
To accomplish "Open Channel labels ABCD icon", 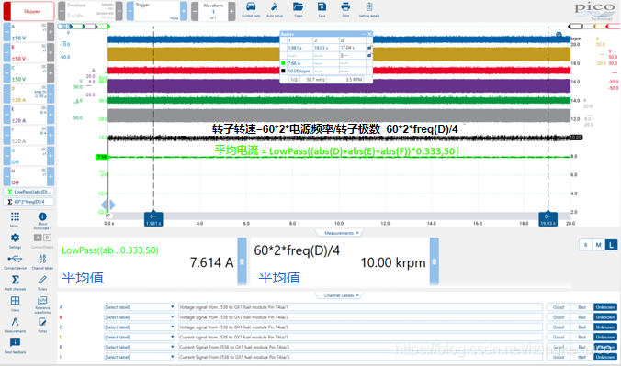I will tap(42, 261).
